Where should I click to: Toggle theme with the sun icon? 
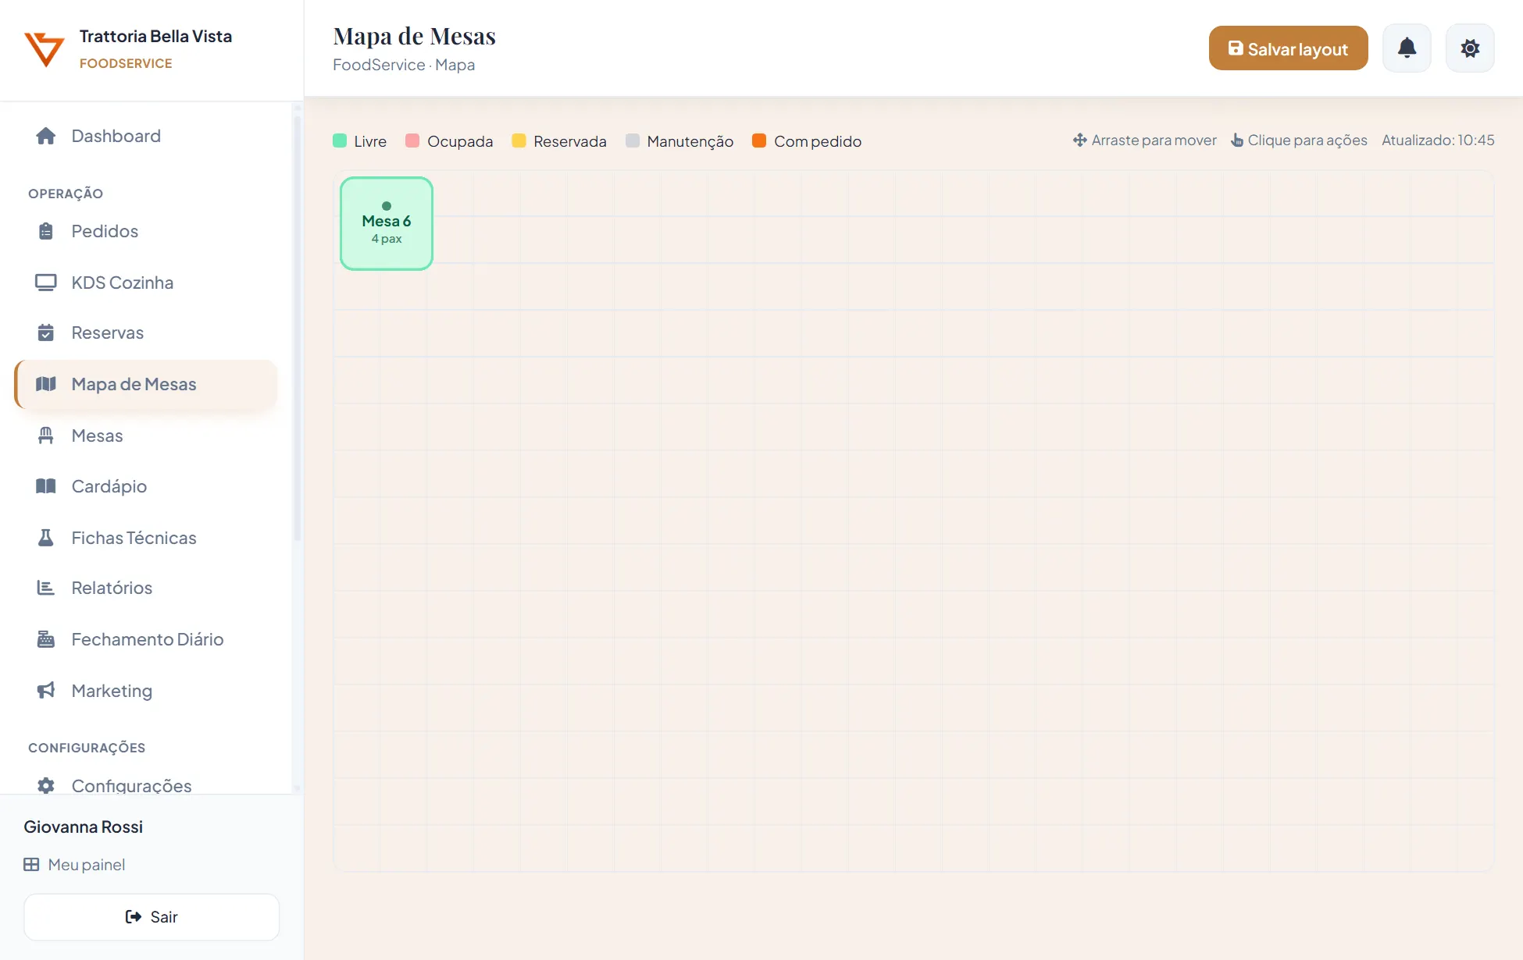[x=1470, y=48]
